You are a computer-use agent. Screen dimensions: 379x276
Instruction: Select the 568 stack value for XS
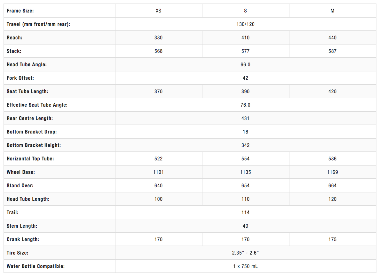click(158, 51)
